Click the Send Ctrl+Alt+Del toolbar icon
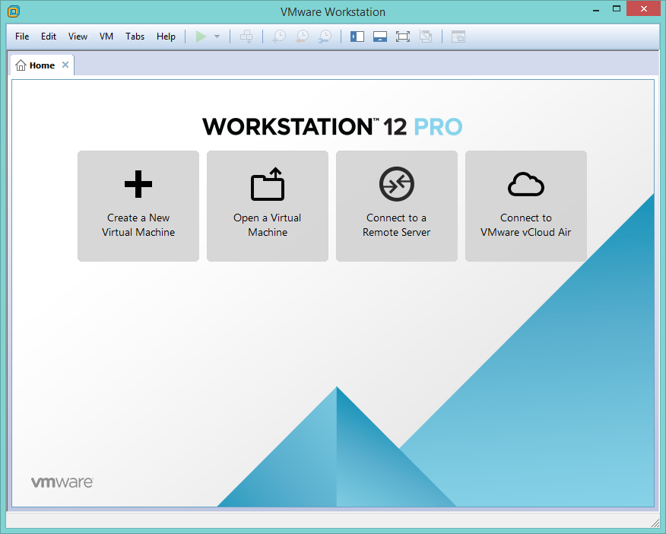 (246, 37)
